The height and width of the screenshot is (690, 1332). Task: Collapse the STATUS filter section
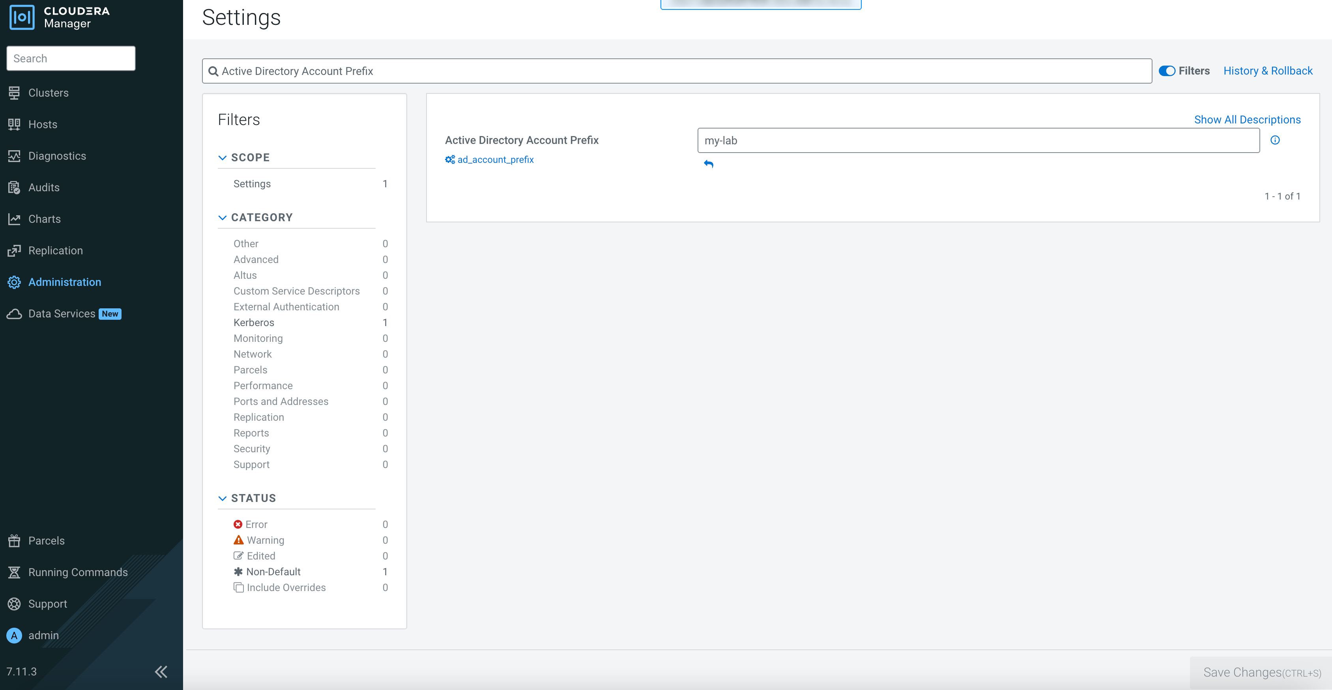223,498
